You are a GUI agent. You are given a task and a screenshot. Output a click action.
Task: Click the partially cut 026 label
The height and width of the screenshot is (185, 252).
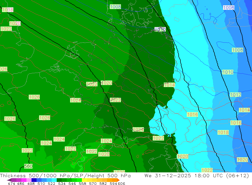(4, 69)
